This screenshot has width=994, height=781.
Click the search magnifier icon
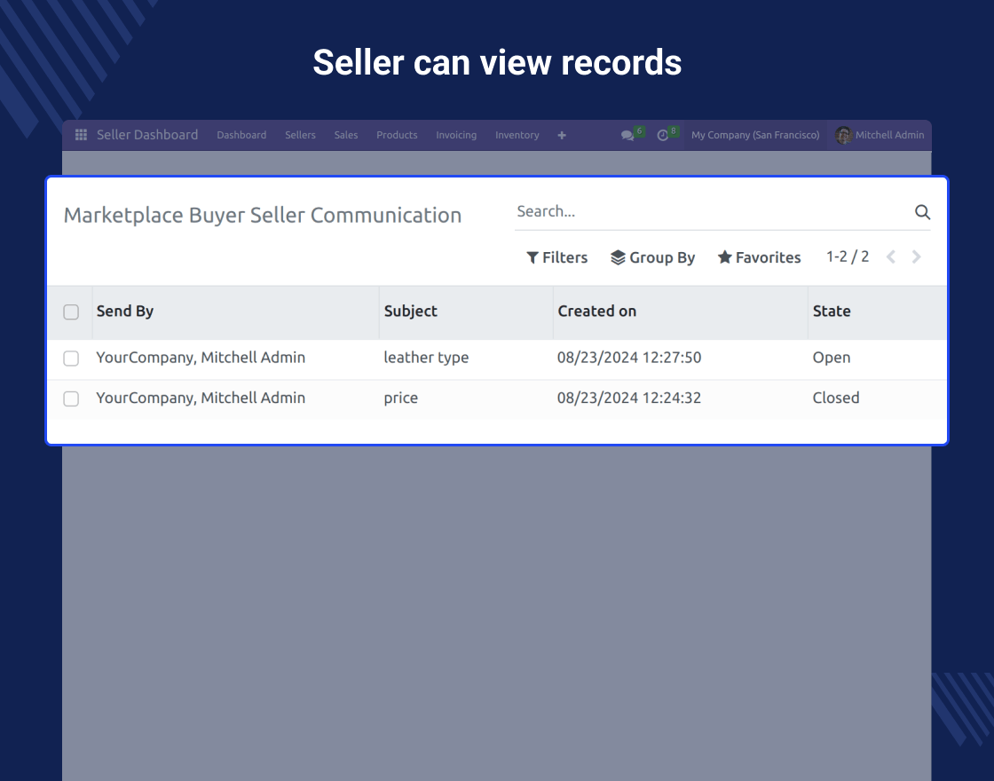[x=922, y=212]
